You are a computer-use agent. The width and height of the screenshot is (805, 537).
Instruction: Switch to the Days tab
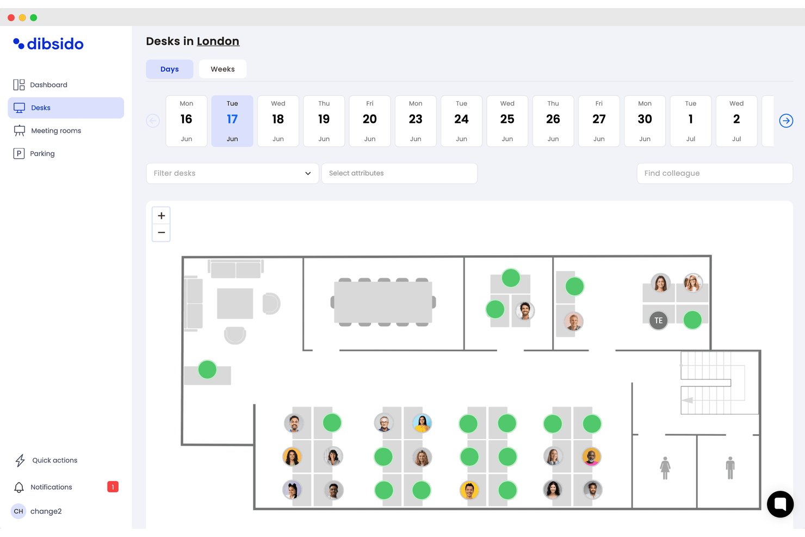coord(170,69)
